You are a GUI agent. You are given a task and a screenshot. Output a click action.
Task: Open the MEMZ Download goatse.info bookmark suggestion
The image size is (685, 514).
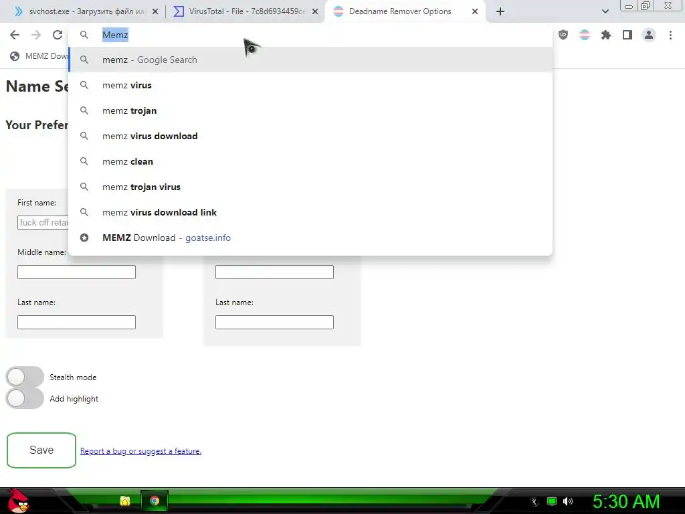click(310, 238)
